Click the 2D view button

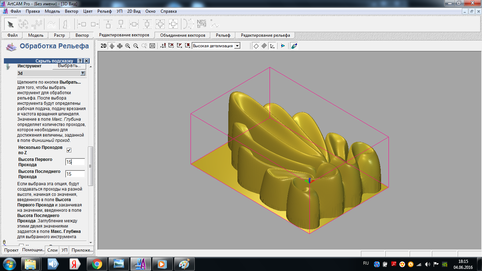click(103, 46)
